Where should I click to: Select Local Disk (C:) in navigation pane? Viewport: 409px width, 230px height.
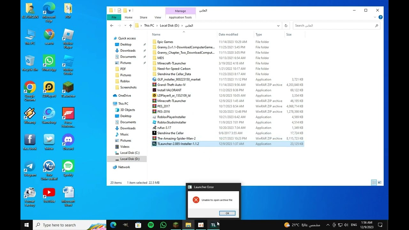[x=130, y=153]
